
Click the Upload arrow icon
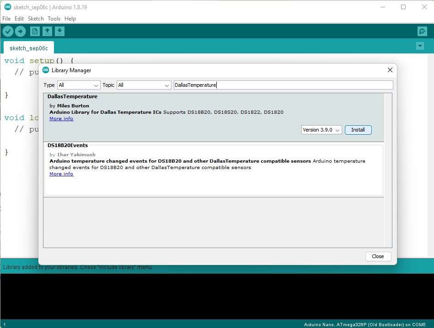coord(20,31)
